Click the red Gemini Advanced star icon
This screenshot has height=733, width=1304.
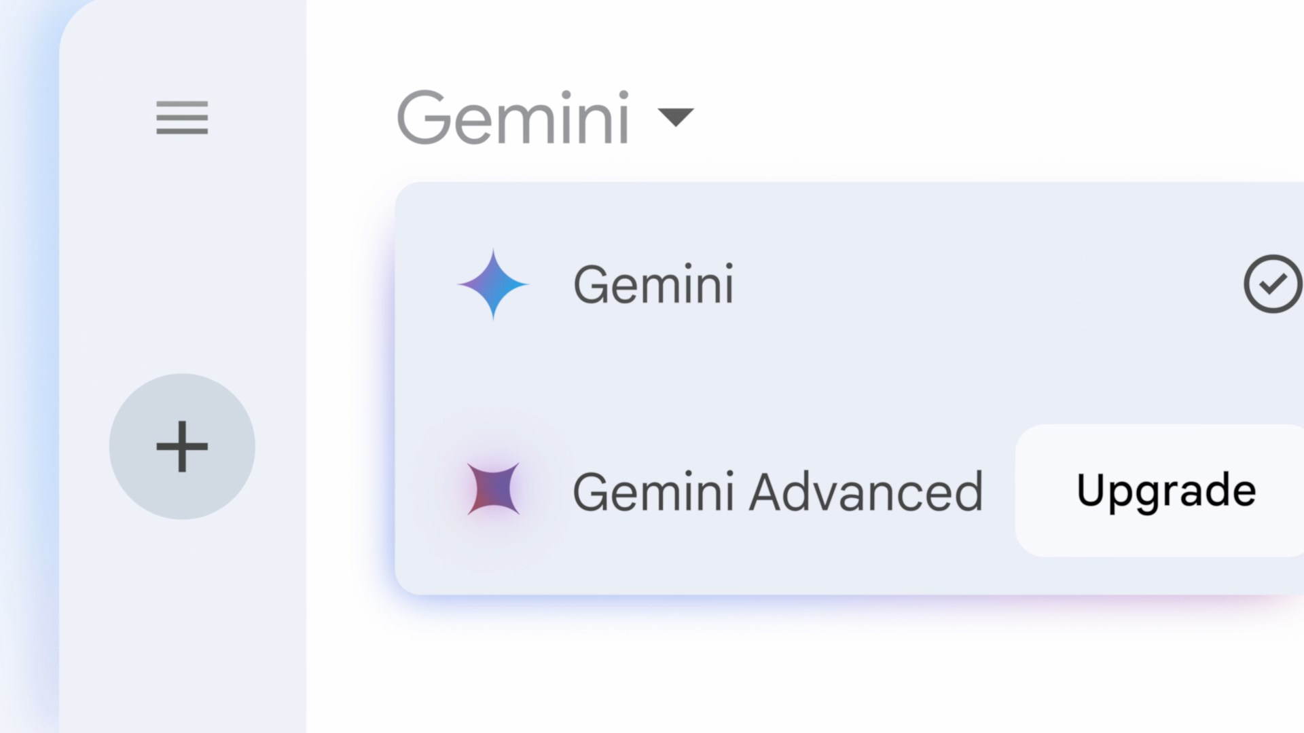click(494, 489)
